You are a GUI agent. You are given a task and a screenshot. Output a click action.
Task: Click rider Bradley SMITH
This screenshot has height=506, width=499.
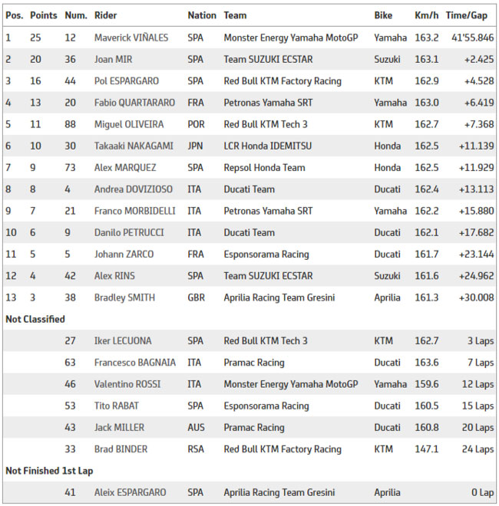(124, 297)
